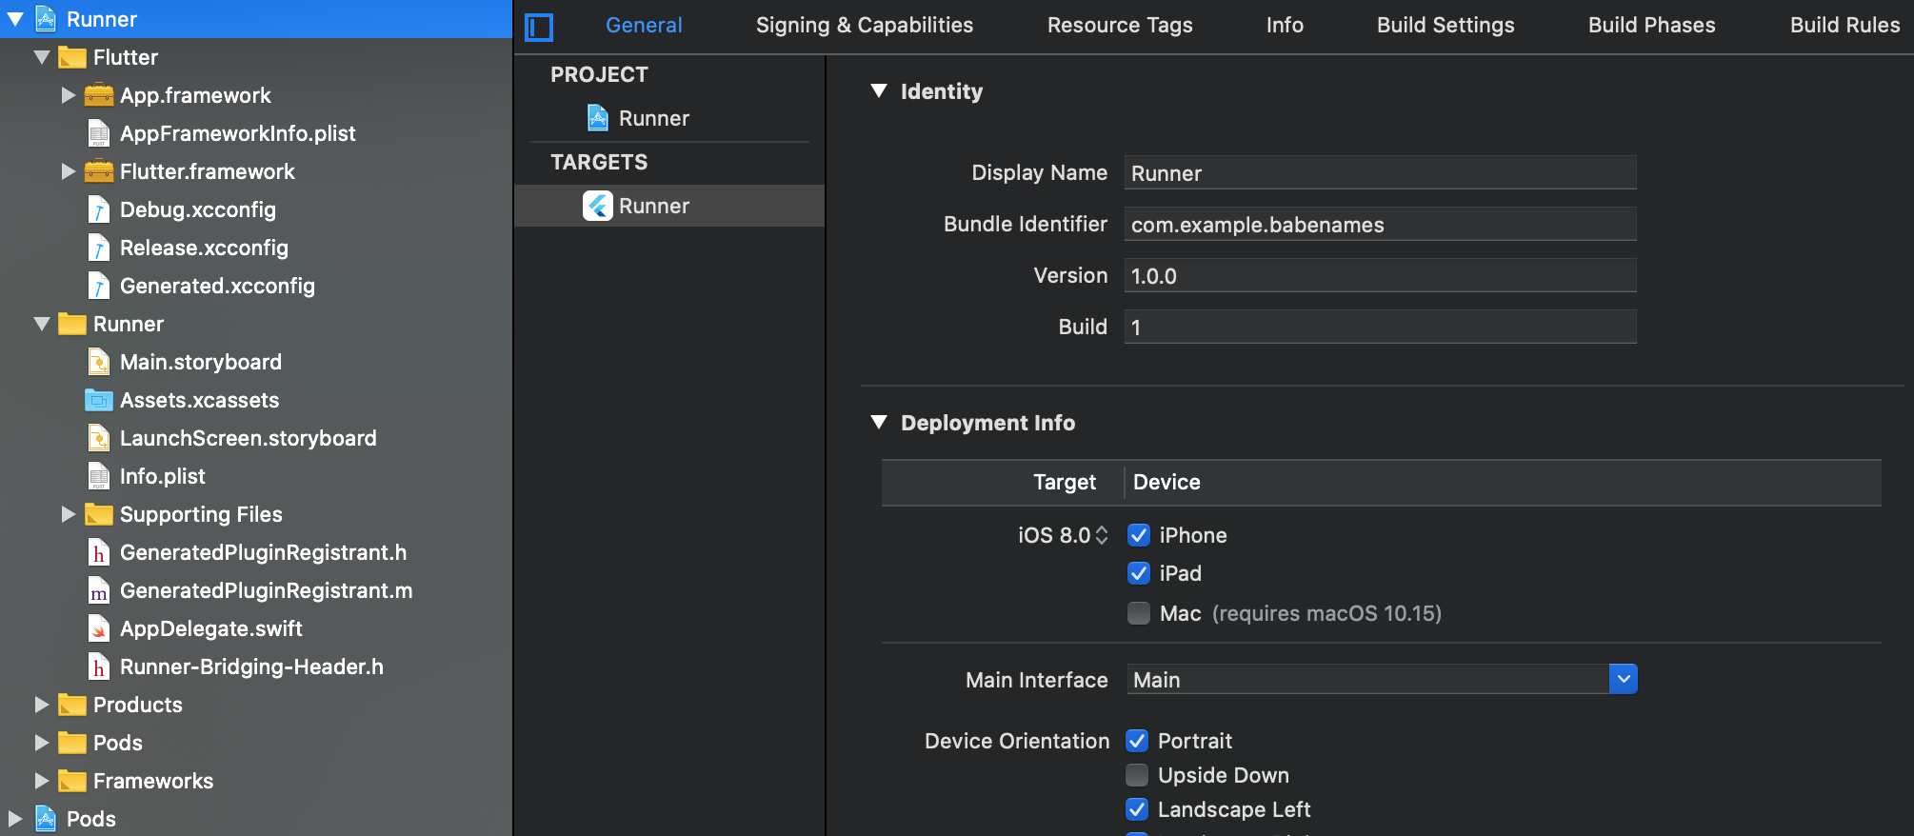Image resolution: width=1914 pixels, height=836 pixels.
Task: Collapse the Flutter group disclosure triangle
Action: tap(42, 57)
